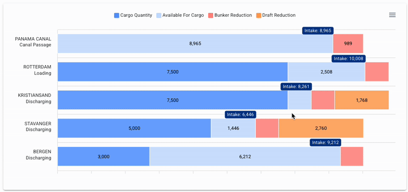Select Bergen 3,000 cargo quantity bar
The width and height of the screenshot is (408, 192).
click(x=104, y=156)
